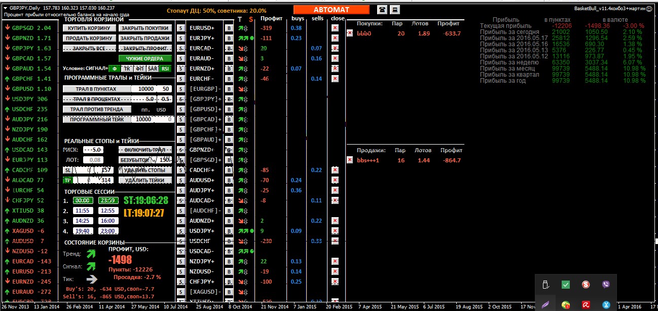The height and width of the screenshot is (311, 658).
Task: Close the EURUSD+ position with red X
Action: point(335,28)
